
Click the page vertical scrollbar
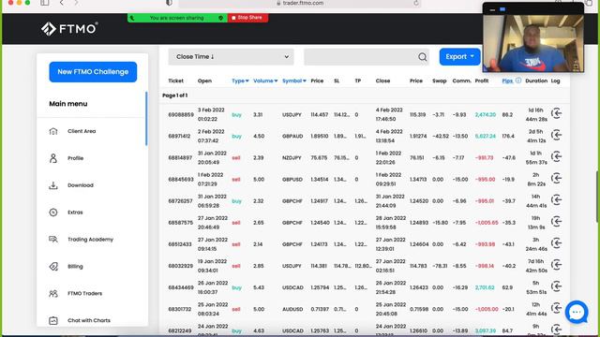coord(598,196)
